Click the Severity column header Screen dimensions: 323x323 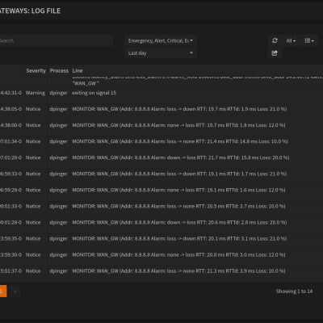[x=36, y=71]
